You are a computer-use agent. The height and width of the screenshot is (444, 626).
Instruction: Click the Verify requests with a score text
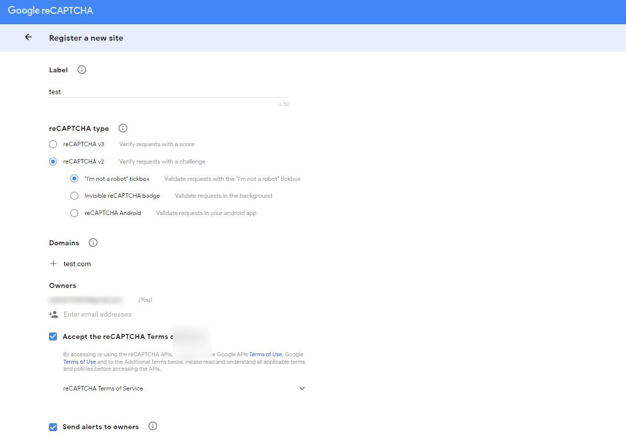coord(157,144)
